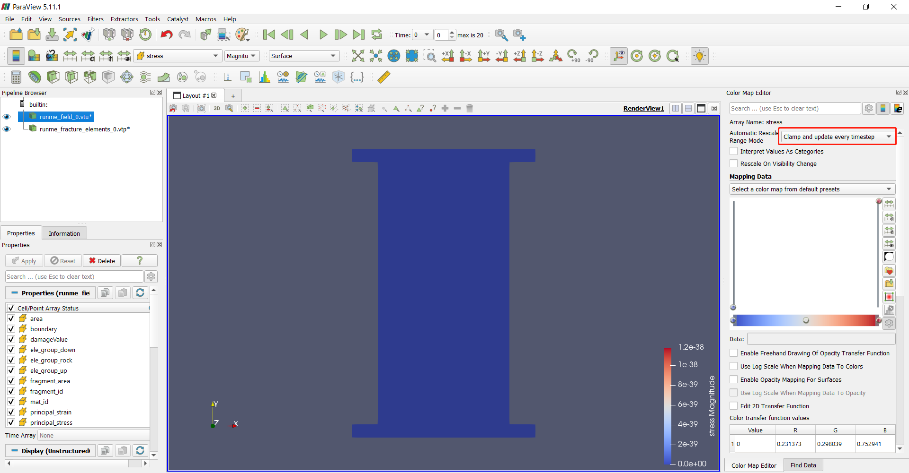
Task: Apply the Contour filter icon
Action: point(35,77)
